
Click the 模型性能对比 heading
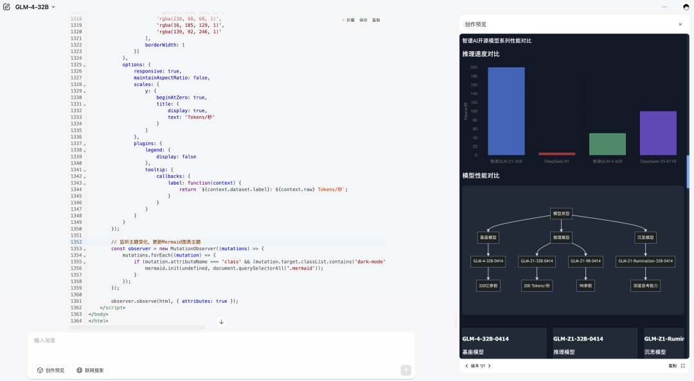[x=481, y=176]
